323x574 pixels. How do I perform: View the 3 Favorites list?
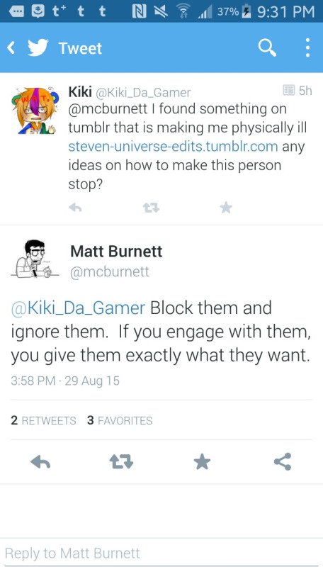click(x=120, y=421)
